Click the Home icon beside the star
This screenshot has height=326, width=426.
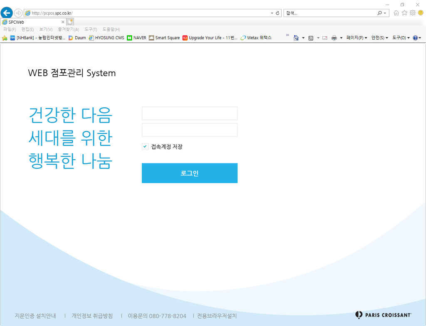coord(396,13)
